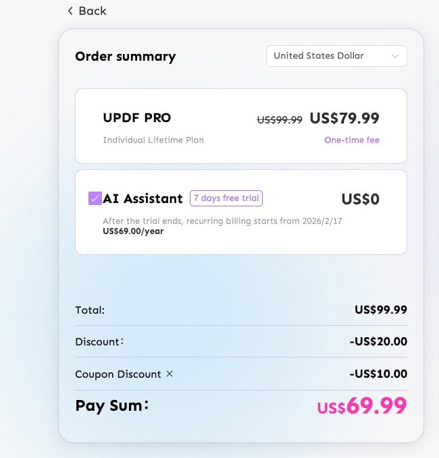Expand currency list via chevron arrow

(395, 56)
